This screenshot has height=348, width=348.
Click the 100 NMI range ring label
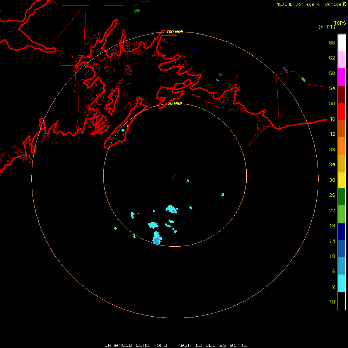[175, 32]
